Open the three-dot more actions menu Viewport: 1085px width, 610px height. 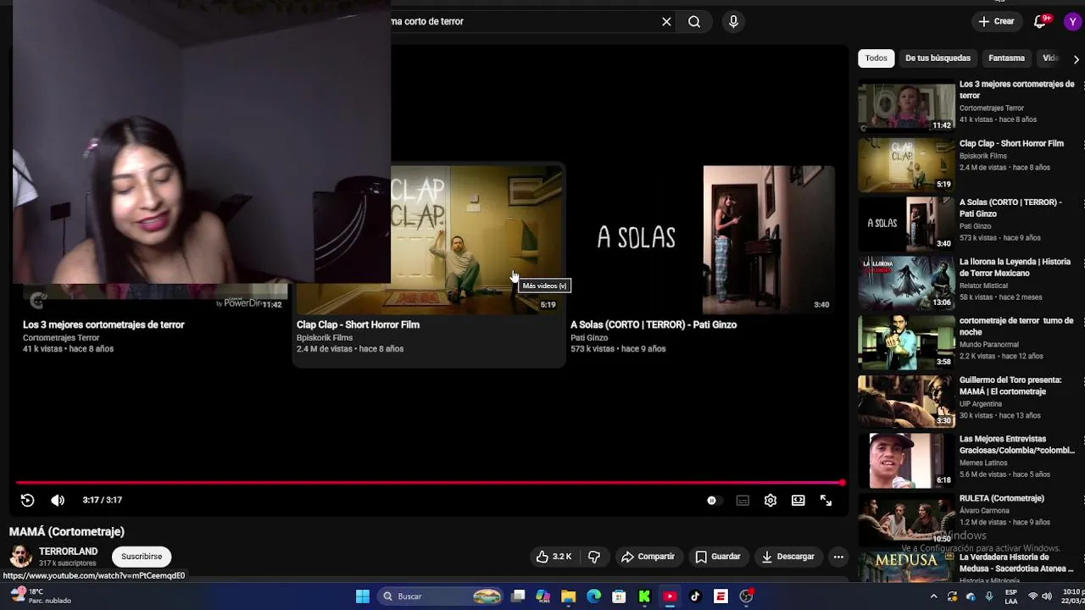838,557
